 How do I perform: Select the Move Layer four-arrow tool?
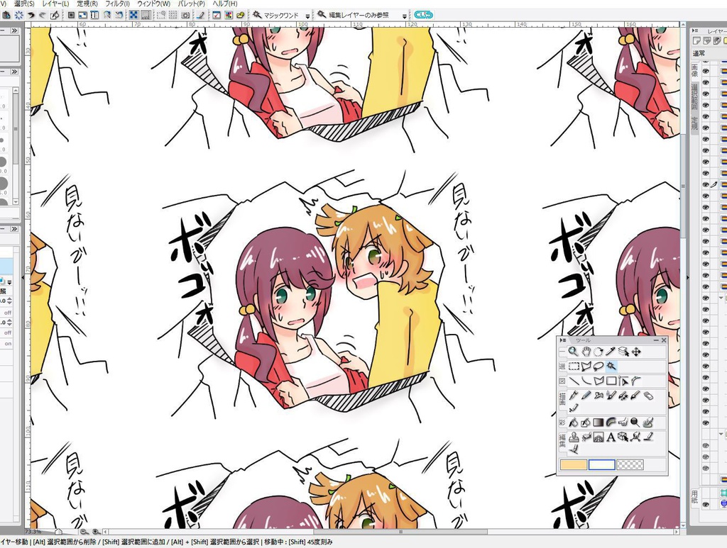(x=636, y=352)
